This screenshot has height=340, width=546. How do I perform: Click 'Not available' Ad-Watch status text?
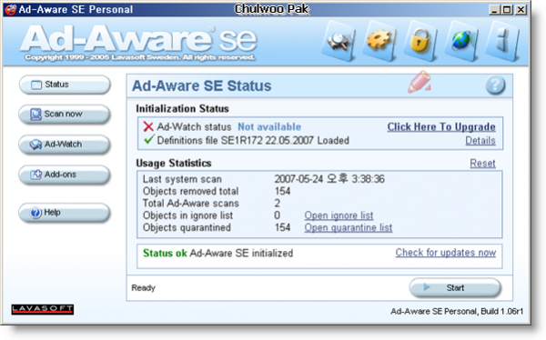[269, 127]
